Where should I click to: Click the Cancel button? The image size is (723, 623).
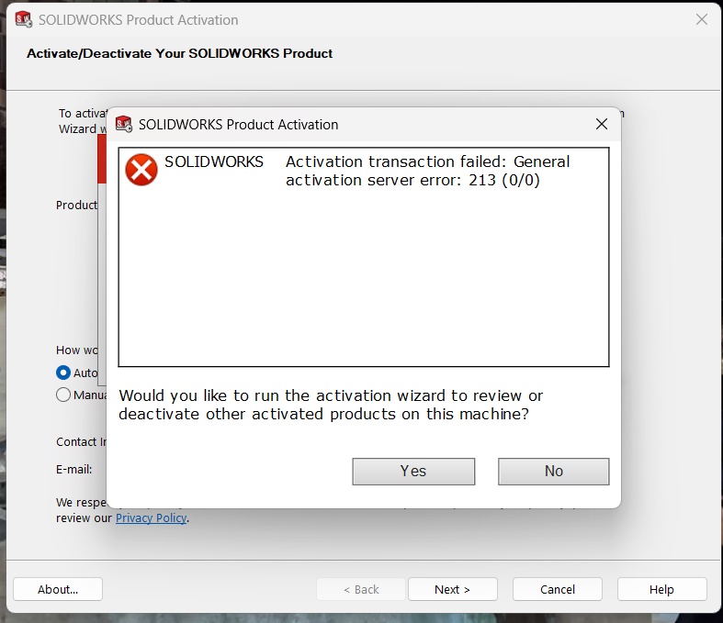(x=558, y=589)
